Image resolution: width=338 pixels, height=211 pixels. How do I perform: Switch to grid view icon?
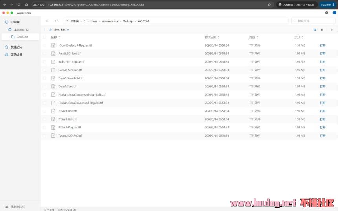pos(315,29)
